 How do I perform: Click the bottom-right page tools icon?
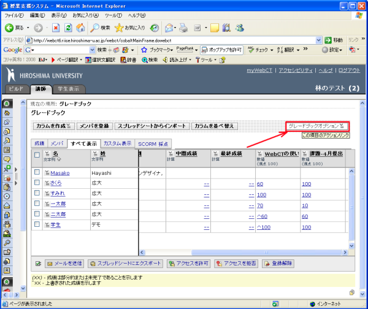[352, 292]
